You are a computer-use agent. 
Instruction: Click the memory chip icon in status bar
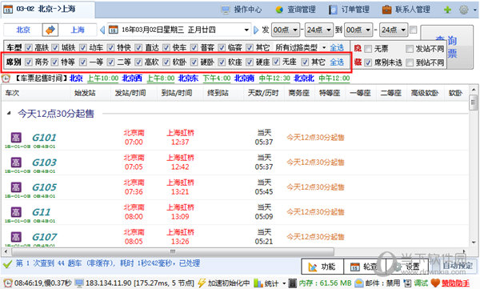[292, 283]
